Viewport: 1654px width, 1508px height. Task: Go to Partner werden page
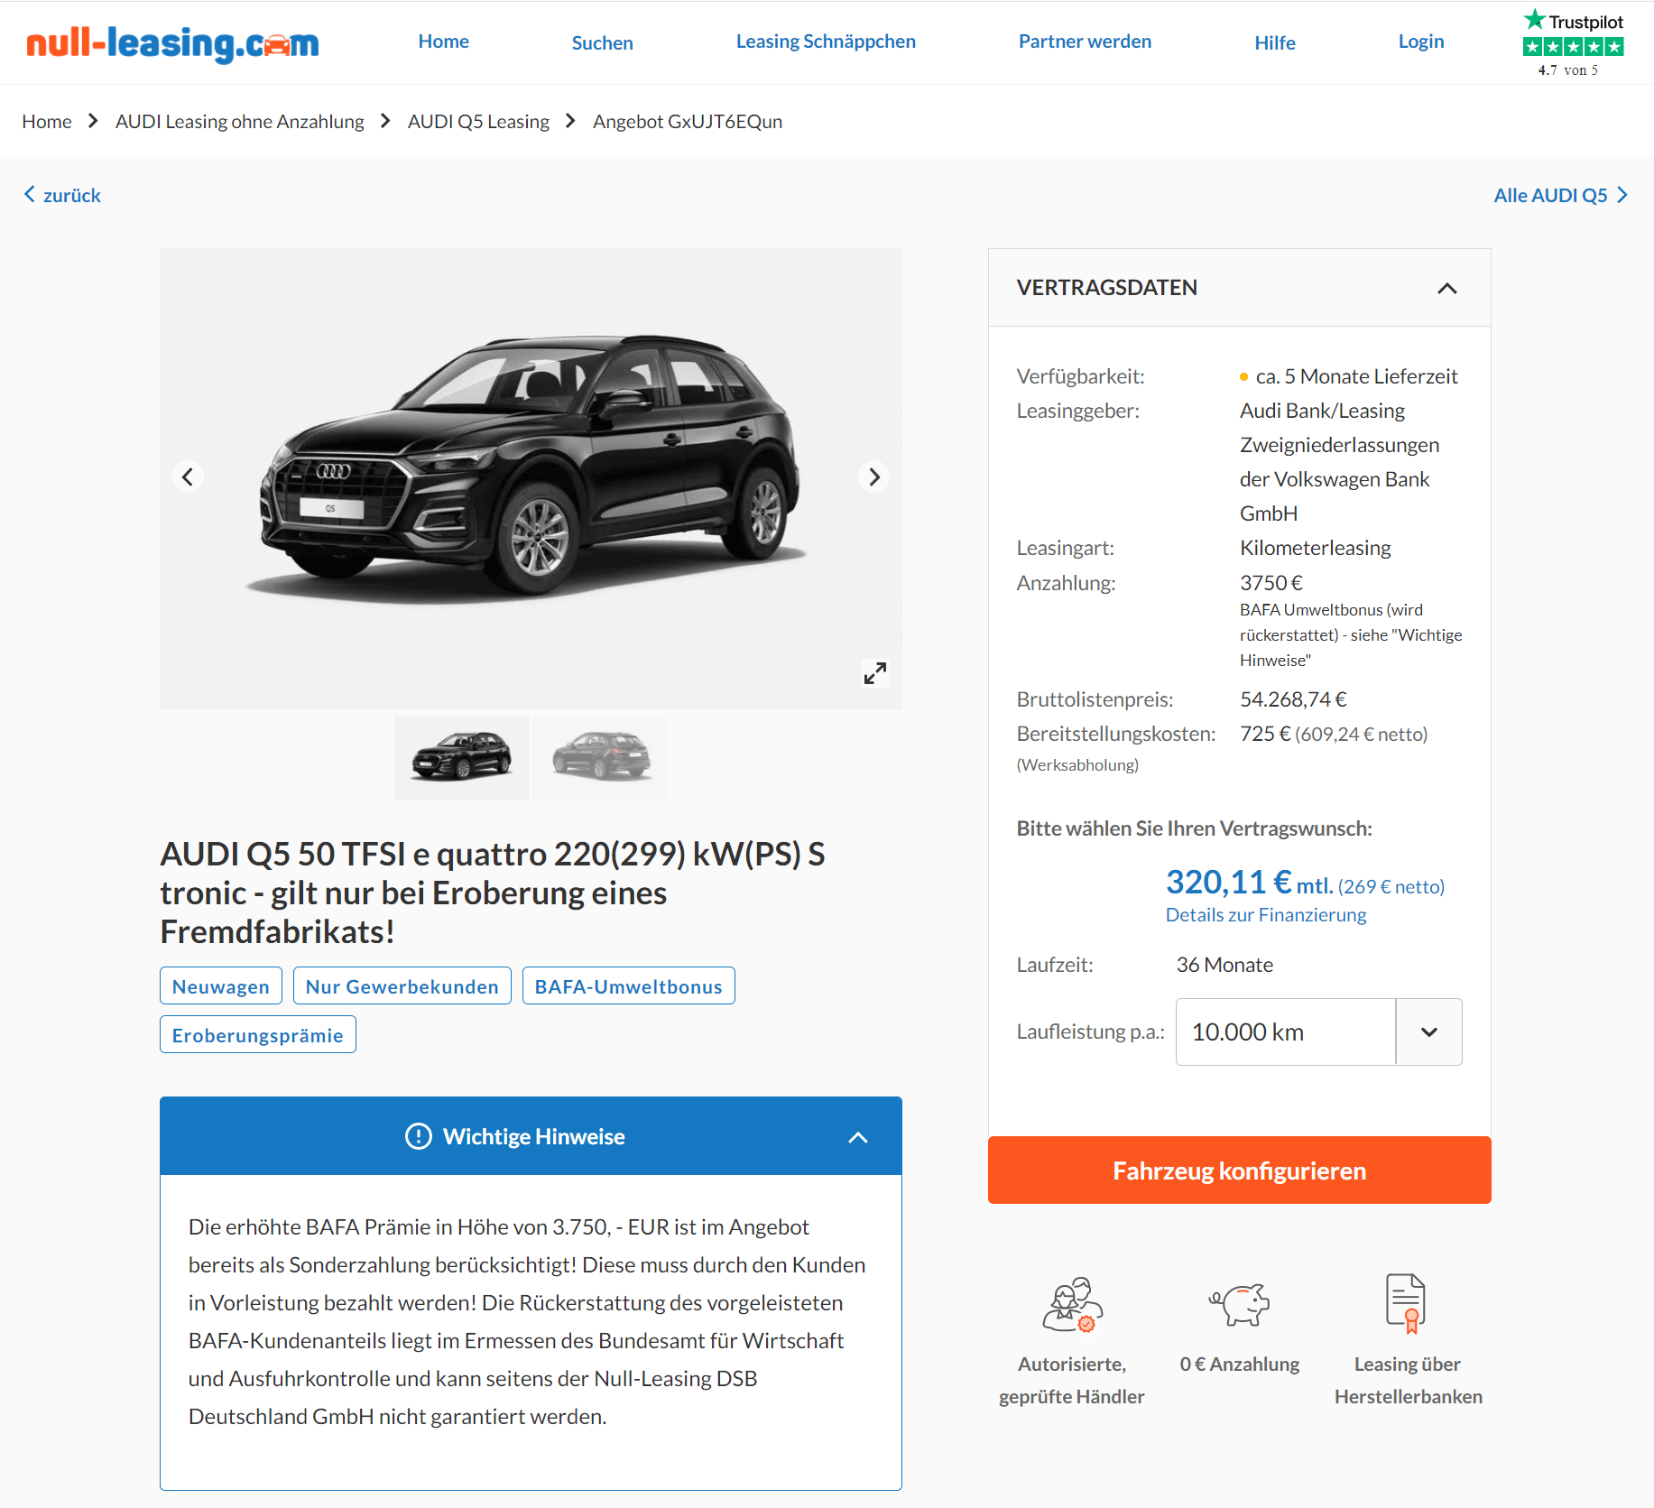point(1085,42)
